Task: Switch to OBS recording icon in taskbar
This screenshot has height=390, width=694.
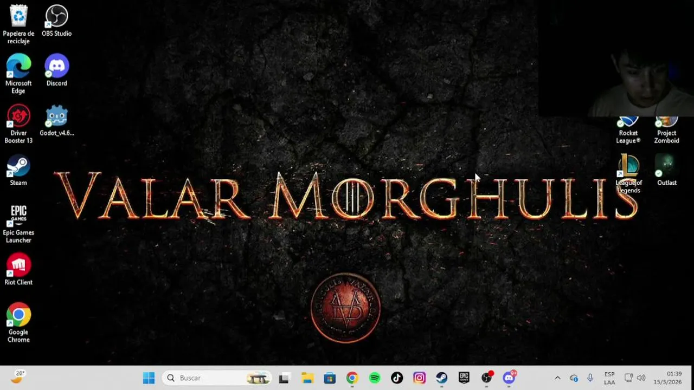Action: tap(487, 378)
